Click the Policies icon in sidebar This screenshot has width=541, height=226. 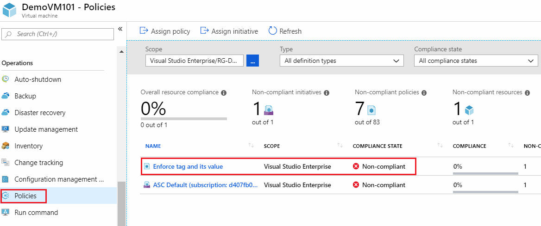coord(6,195)
